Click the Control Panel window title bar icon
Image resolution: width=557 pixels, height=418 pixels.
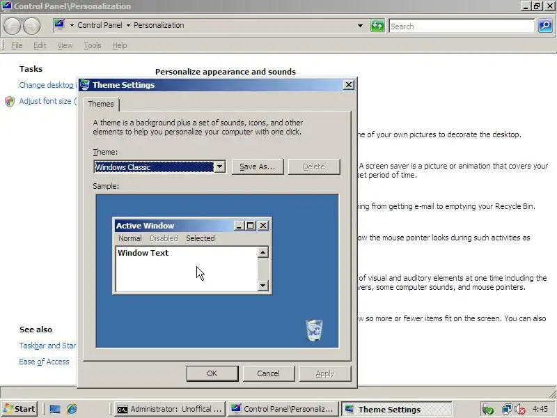tap(6, 6)
